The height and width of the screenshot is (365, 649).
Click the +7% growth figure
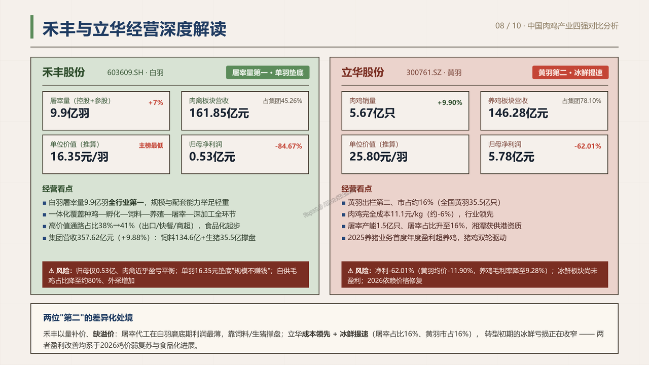156,102
